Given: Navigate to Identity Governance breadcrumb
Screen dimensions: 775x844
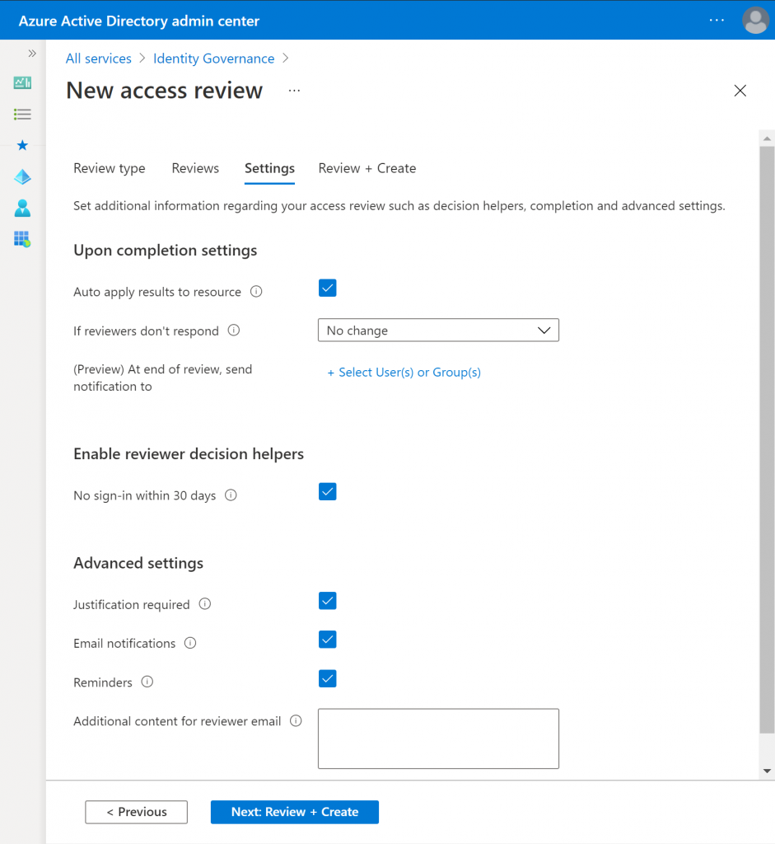Looking at the screenshot, I should (x=213, y=59).
